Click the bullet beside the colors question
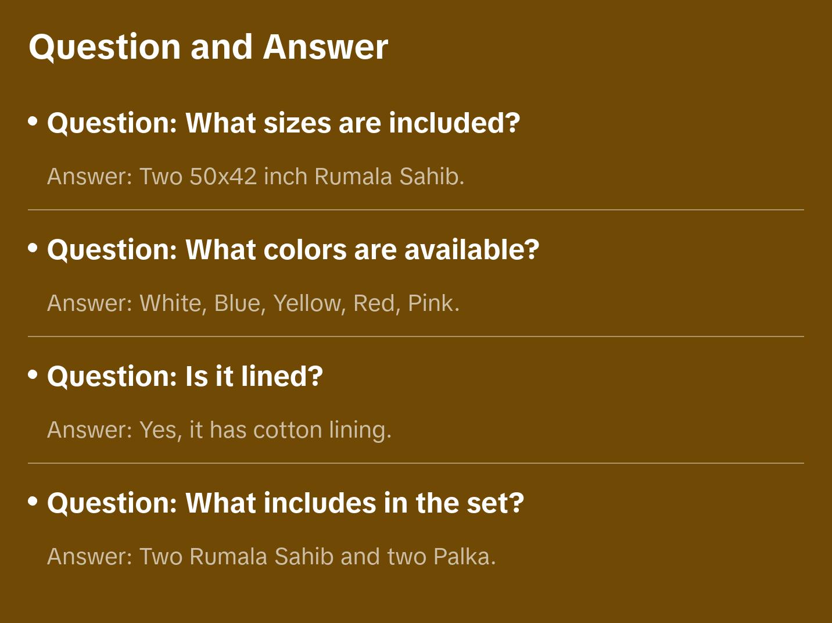This screenshot has height=623, width=832. (33, 248)
